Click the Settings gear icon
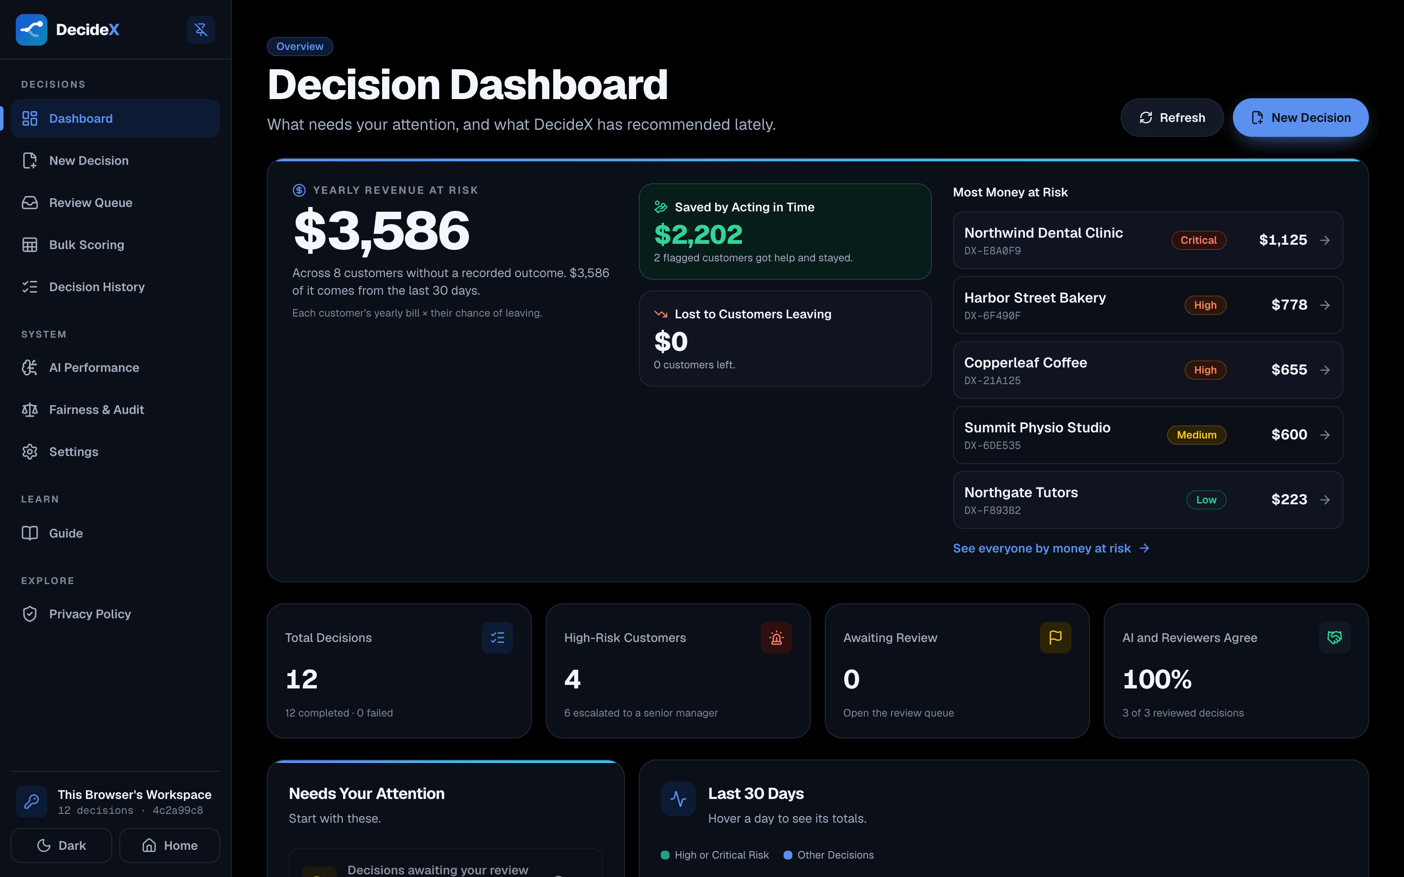Screen dimensions: 1404x877 (x=29, y=452)
